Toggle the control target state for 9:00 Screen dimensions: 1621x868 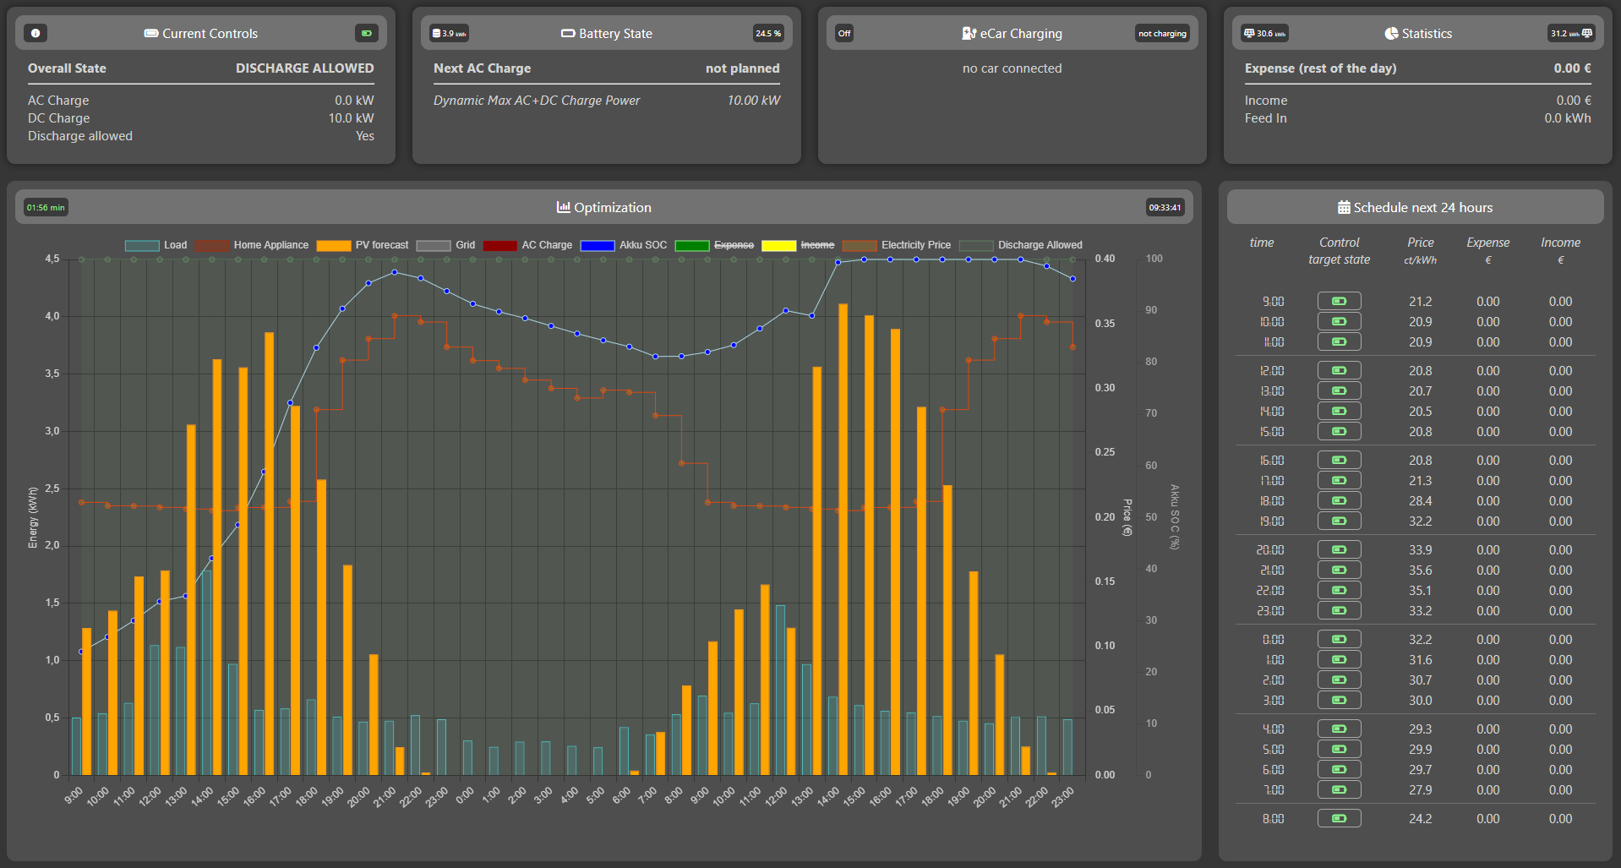[1339, 301]
